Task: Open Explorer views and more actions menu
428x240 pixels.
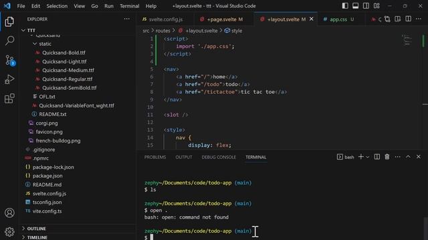Action: coord(126,19)
